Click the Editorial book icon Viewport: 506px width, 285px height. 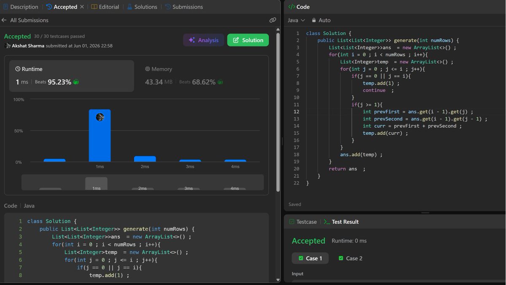(x=94, y=7)
